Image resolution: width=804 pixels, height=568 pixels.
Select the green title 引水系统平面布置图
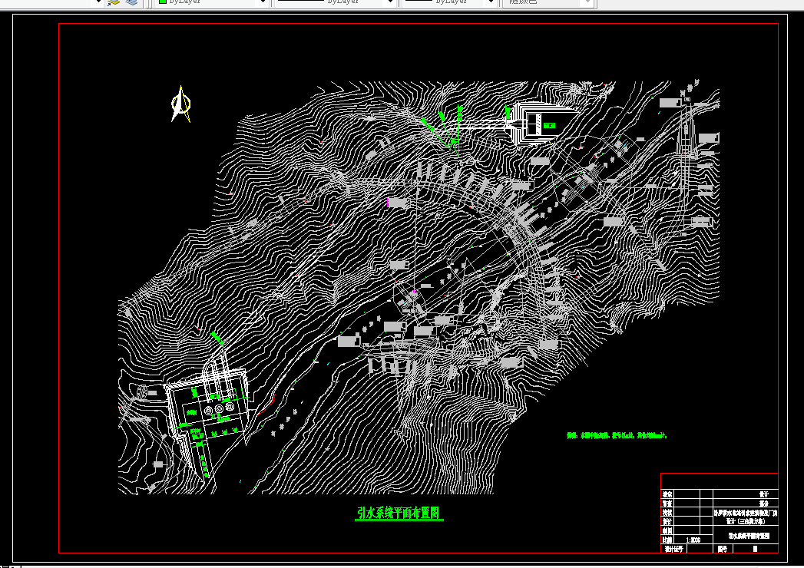pos(399,513)
